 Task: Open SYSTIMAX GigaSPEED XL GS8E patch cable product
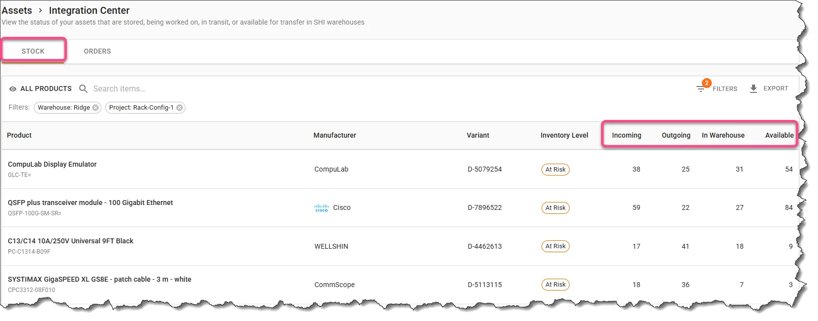(100, 279)
